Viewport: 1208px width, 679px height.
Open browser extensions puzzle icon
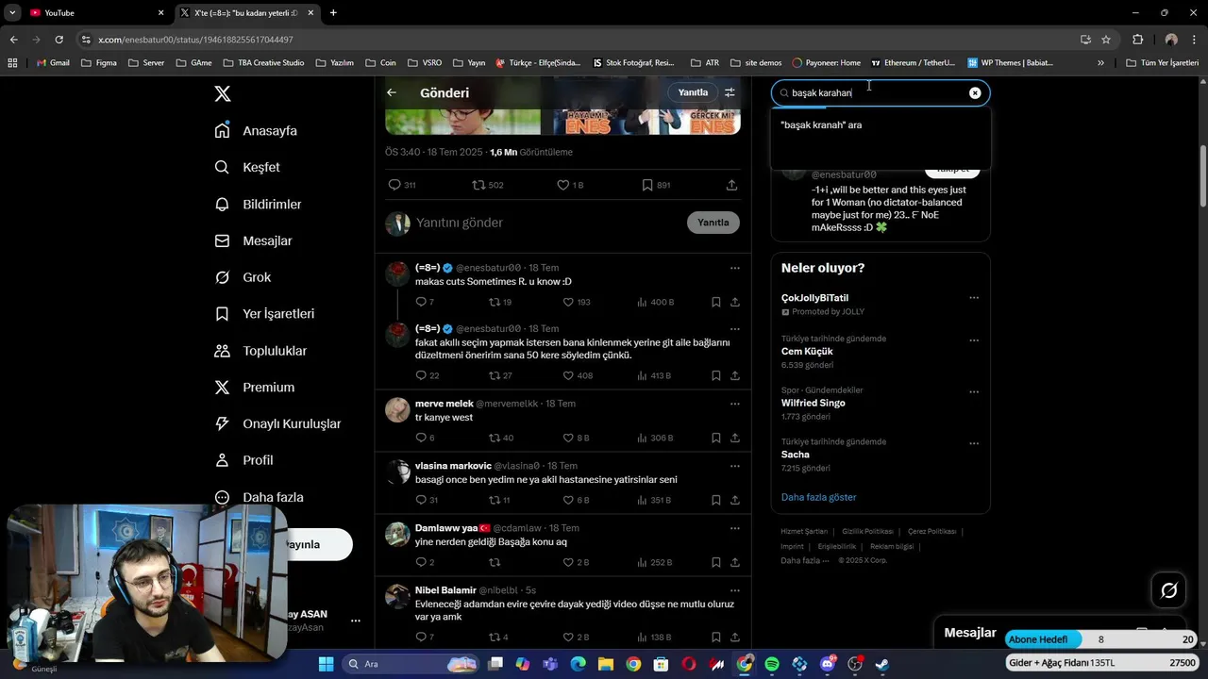pos(1137,40)
